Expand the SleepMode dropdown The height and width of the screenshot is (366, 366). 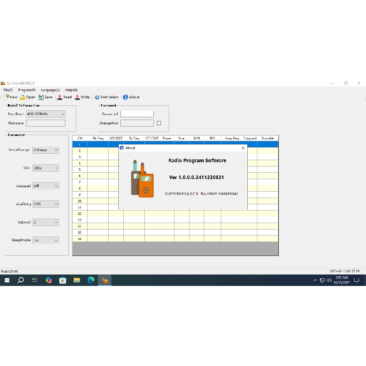(x=56, y=241)
